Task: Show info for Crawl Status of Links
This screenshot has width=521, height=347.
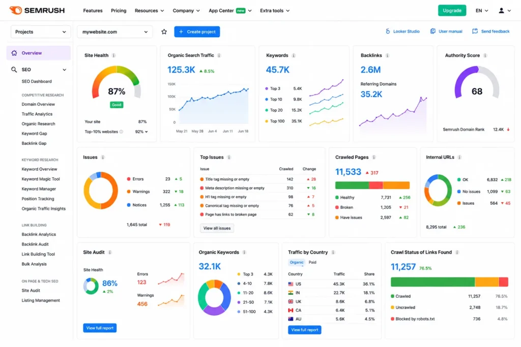Action: pos(457,253)
